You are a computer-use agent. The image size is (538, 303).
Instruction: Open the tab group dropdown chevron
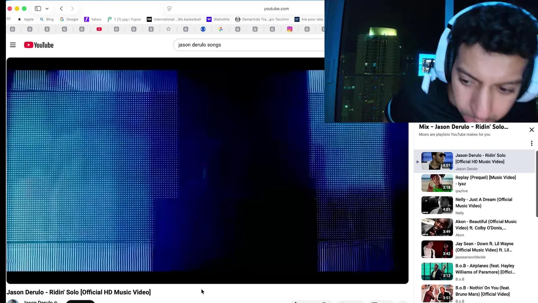point(47,8)
